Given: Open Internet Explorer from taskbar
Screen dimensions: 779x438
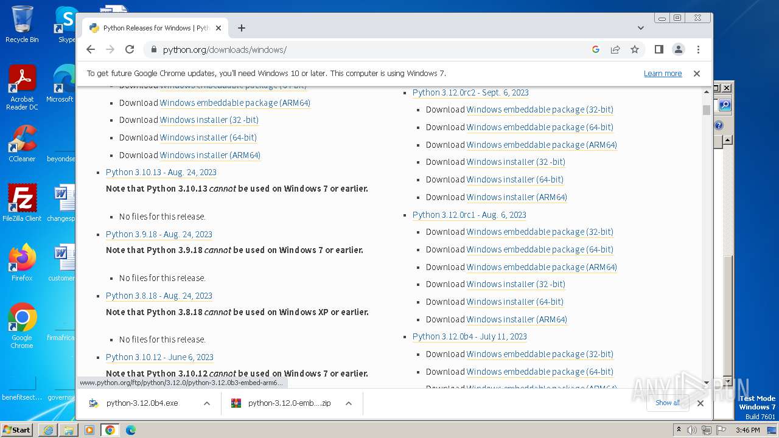Looking at the screenshot, I should click(48, 430).
